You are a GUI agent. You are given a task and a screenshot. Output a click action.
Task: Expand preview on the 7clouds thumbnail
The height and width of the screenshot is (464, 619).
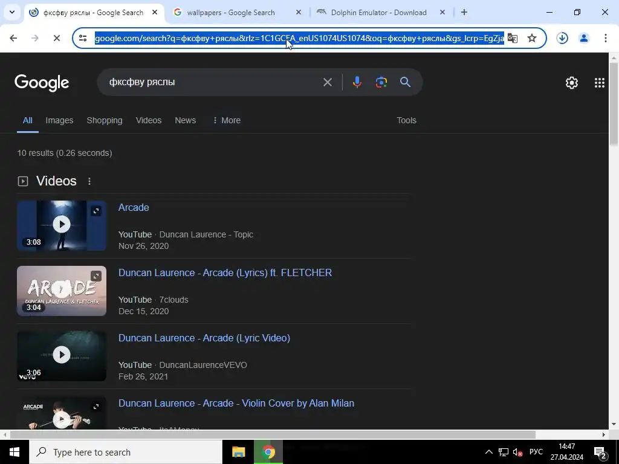tap(96, 276)
